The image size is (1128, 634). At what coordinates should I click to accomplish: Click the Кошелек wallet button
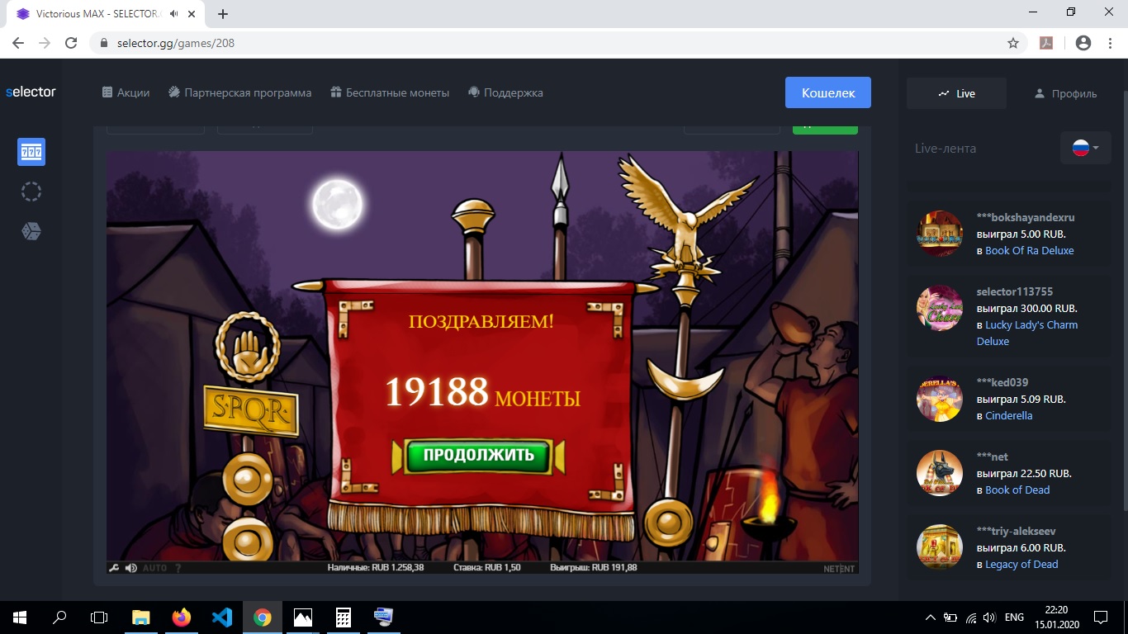pos(828,92)
